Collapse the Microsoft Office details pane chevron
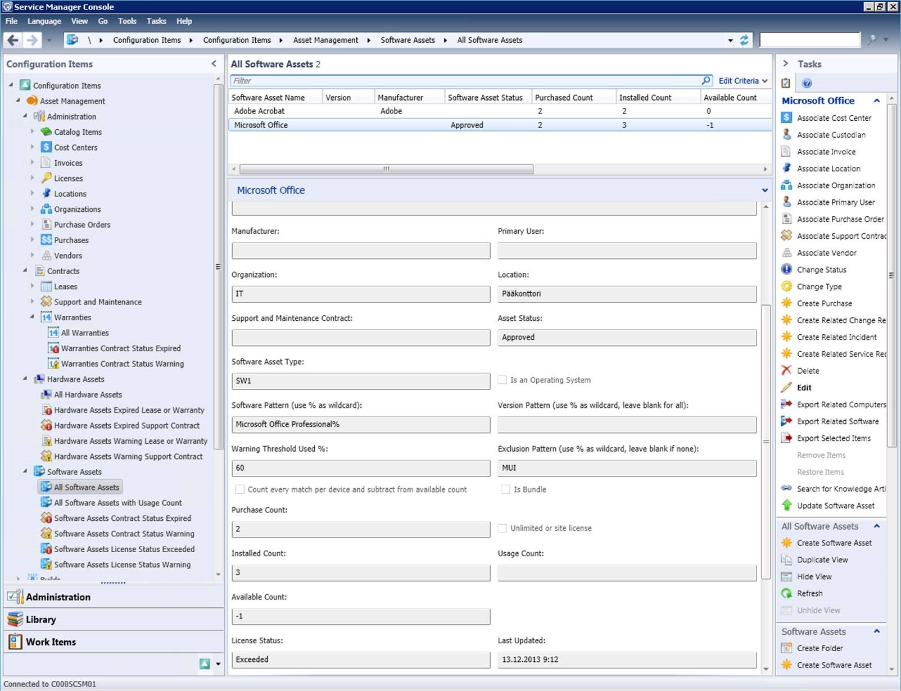Viewport: 901px width, 691px height. click(764, 190)
